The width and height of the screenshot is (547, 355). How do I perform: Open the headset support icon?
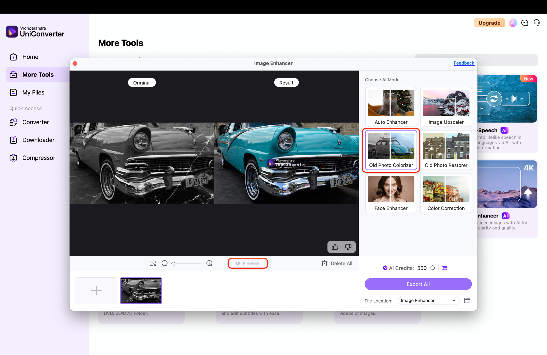click(537, 23)
